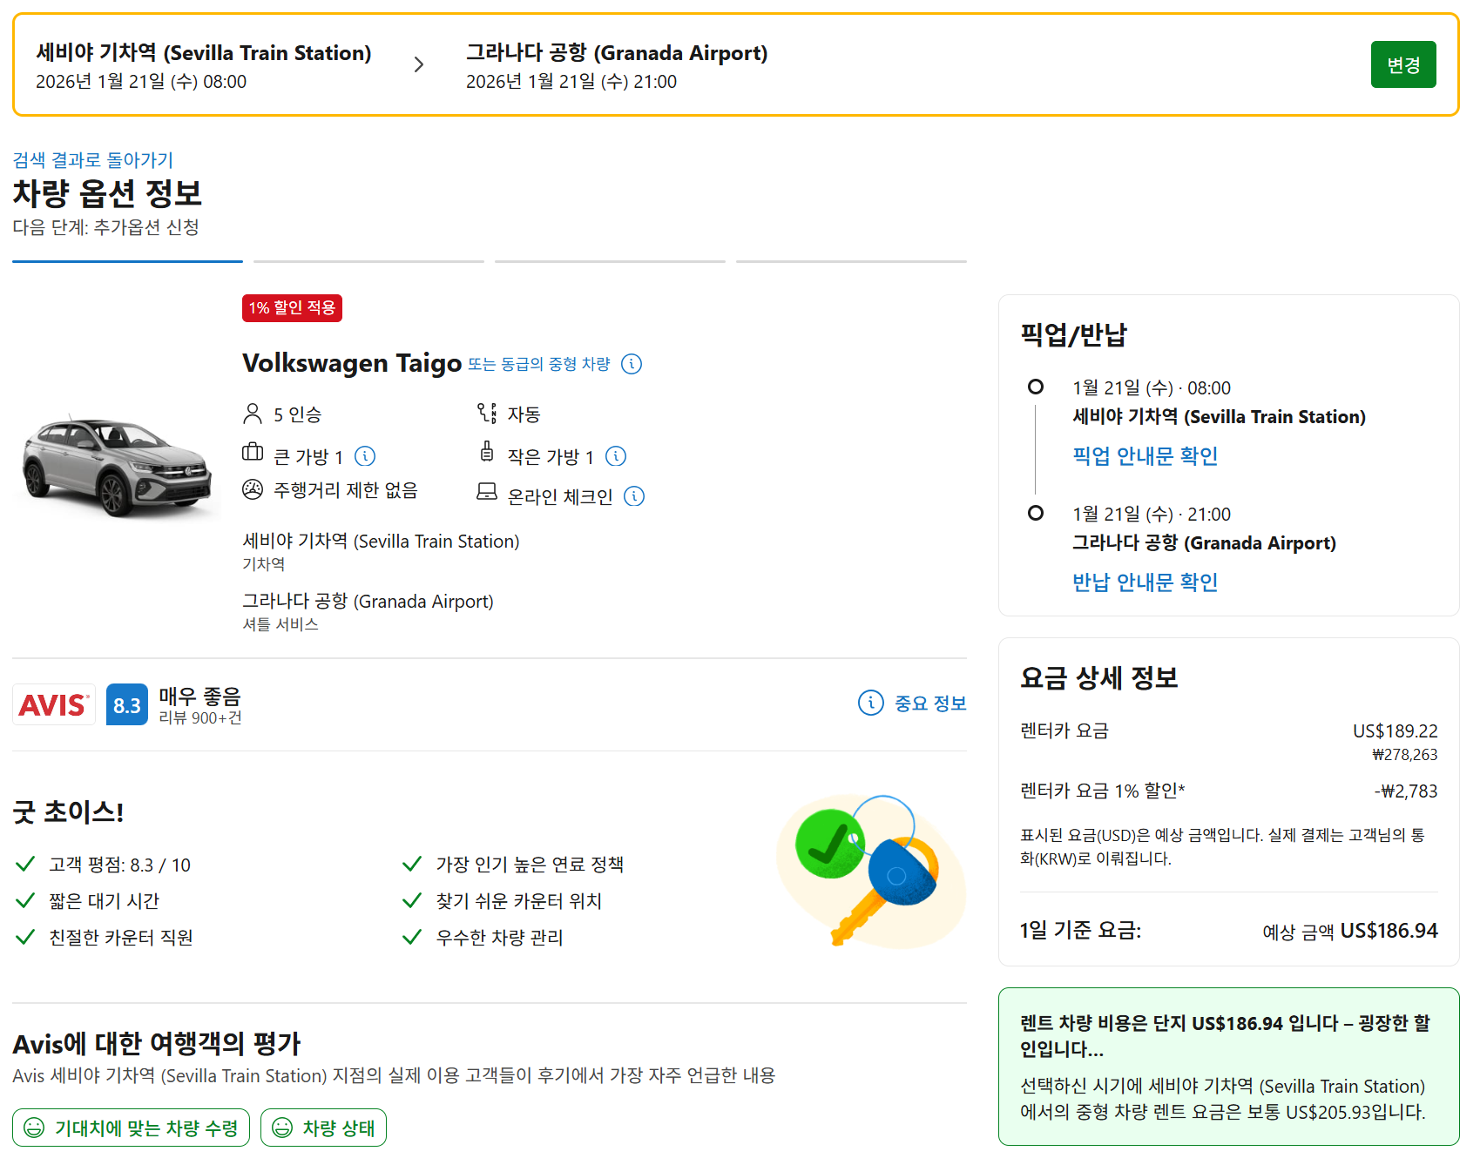Click the laptop icon for 온라인 체크인

pyautogui.click(x=487, y=493)
